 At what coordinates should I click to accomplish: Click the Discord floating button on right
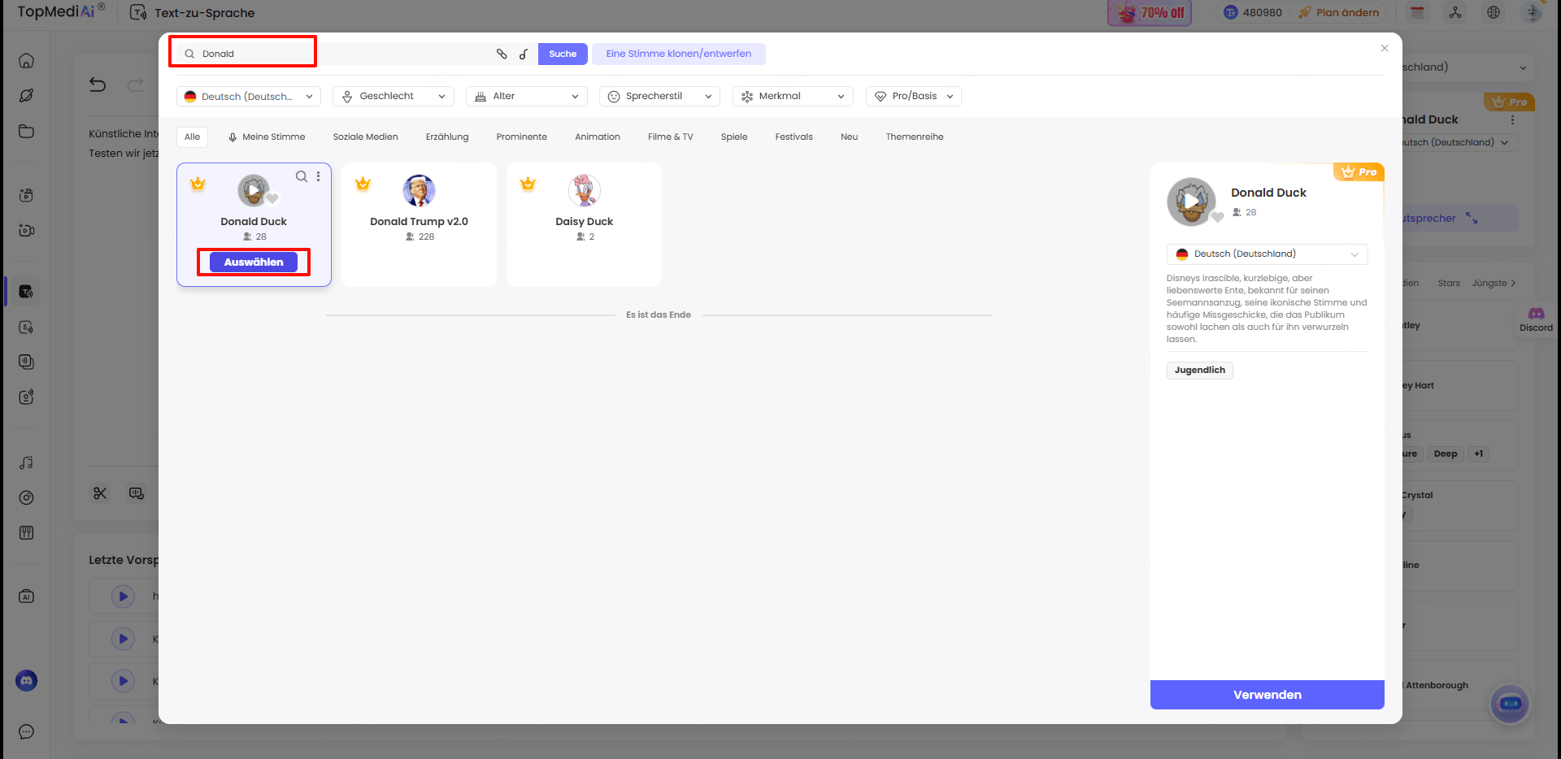click(1536, 319)
